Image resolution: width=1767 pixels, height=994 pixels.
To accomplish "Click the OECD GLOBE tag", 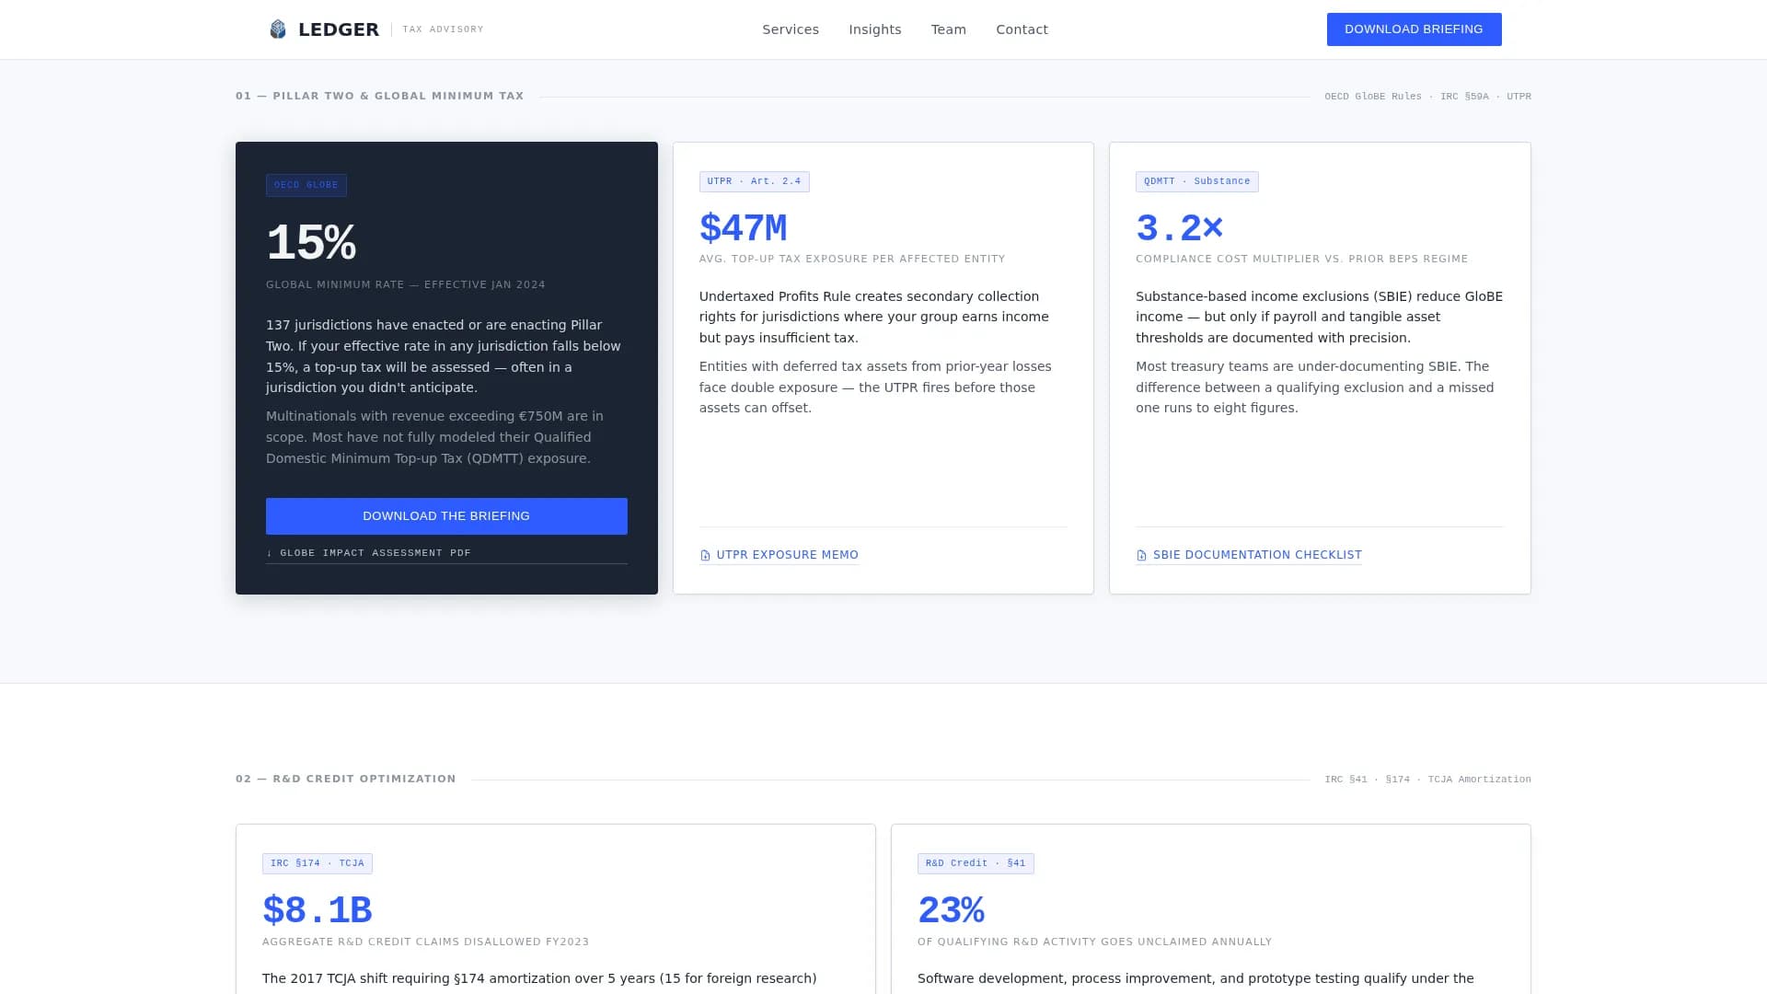I will click(306, 185).
